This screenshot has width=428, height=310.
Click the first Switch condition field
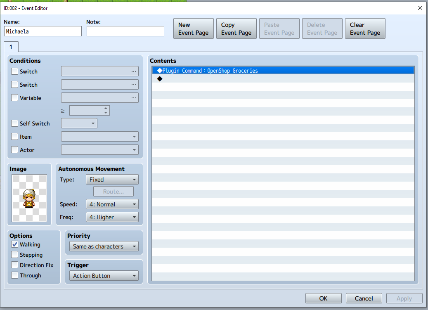[x=100, y=71]
